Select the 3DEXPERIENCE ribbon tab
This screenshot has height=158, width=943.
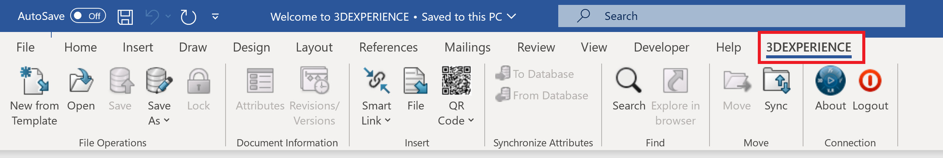point(809,47)
